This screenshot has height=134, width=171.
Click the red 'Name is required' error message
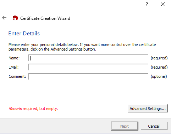[33, 109]
